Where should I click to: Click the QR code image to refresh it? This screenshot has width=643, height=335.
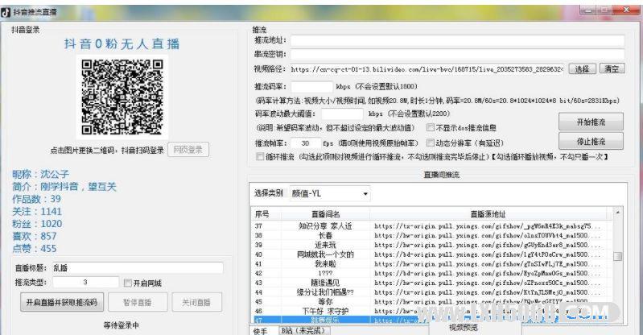coord(122,97)
